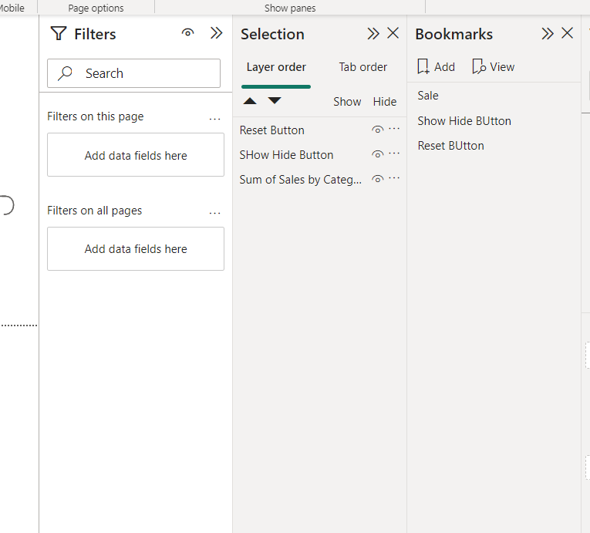Click View in Bookmarks pane
590x533 pixels.
coord(494,66)
